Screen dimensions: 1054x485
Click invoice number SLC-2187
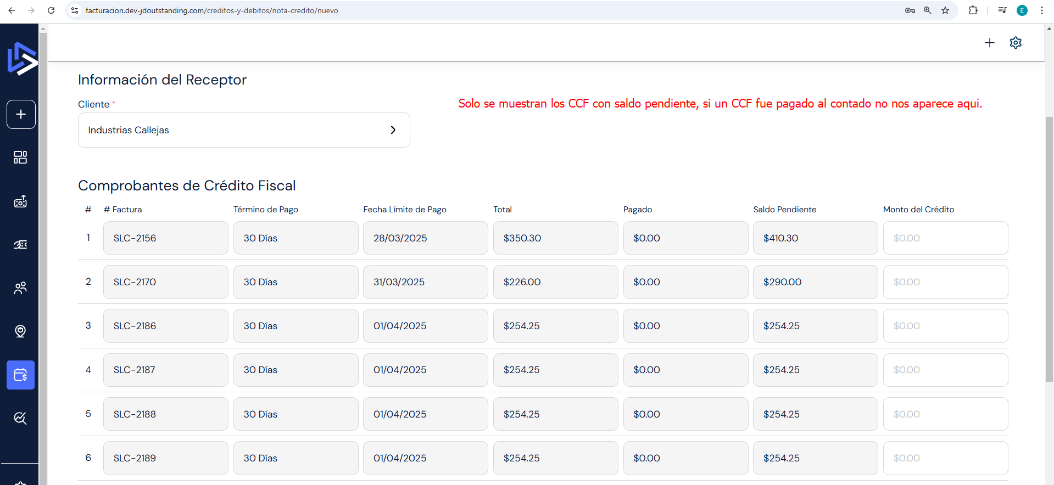[166, 370]
